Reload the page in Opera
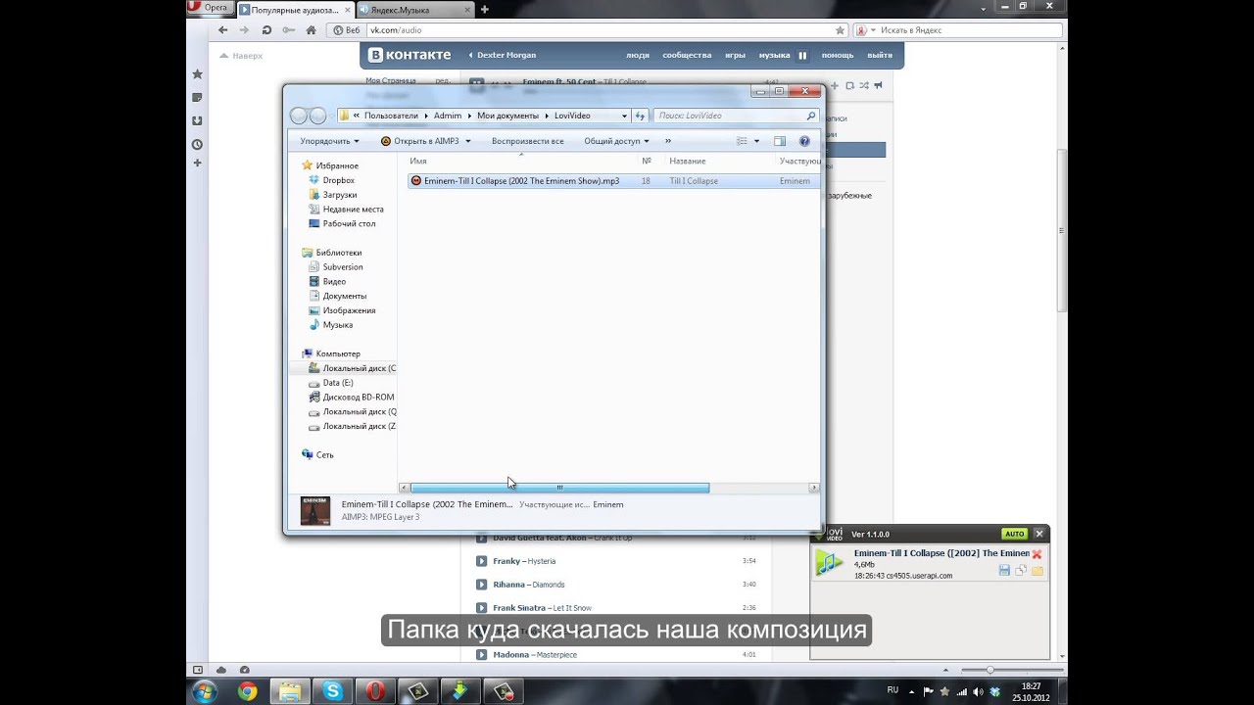Image resolution: width=1254 pixels, height=705 pixels. tap(266, 30)
